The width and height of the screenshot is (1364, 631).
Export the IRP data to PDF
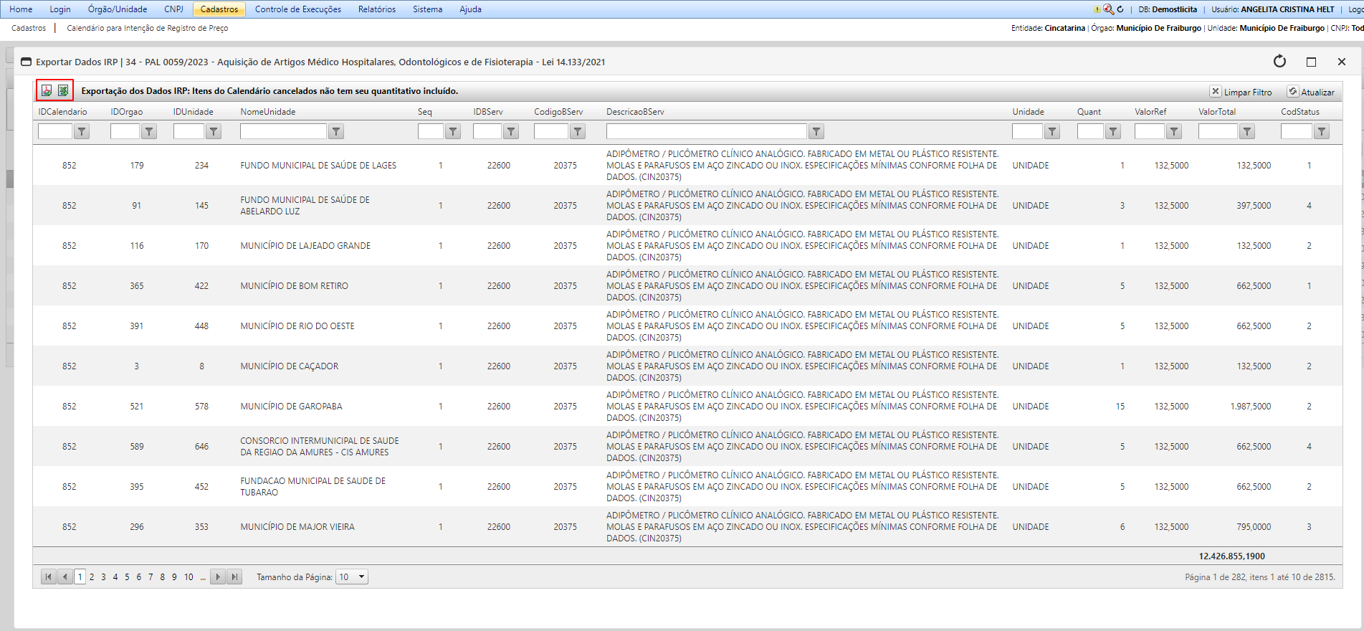click(47, 90)
